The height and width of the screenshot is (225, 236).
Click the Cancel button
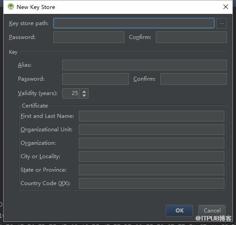(x=212, y=210)
